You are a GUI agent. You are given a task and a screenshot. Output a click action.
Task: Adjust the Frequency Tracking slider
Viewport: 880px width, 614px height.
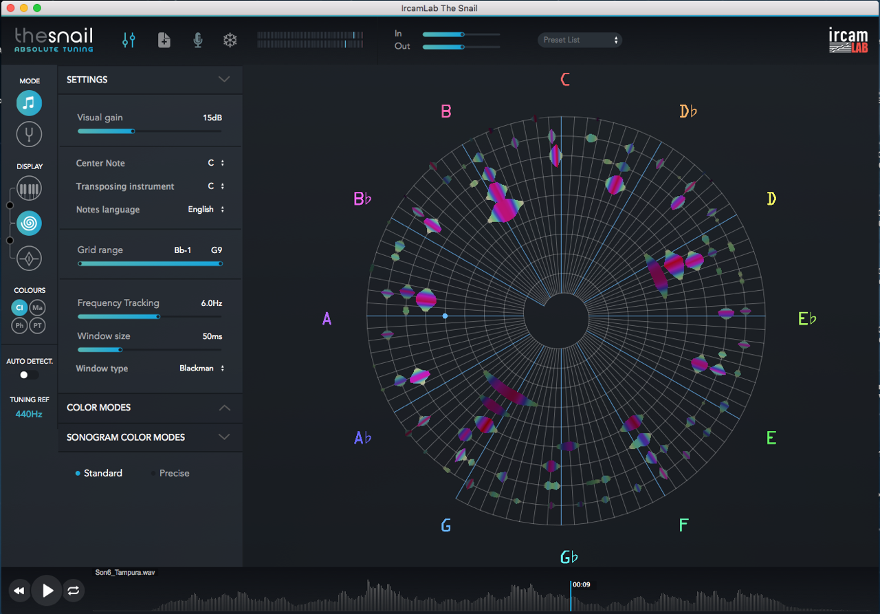pyautogui.click(x=149, y=316)
